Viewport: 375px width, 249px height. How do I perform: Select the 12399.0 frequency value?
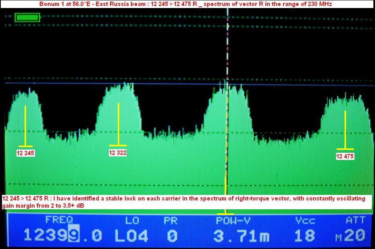[x=62, y=236]
